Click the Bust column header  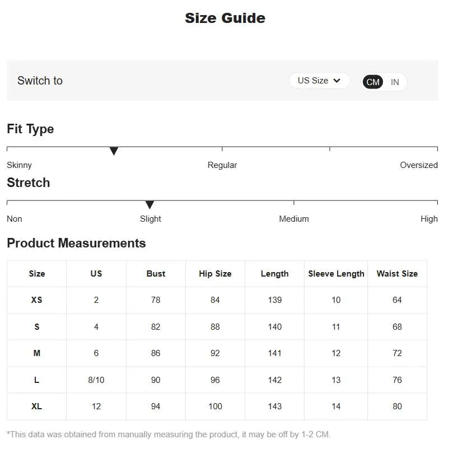[x=156, y=274]
